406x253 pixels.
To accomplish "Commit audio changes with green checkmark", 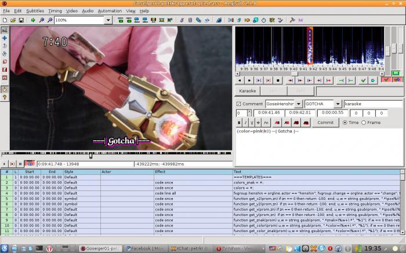I will pos(363,80).
